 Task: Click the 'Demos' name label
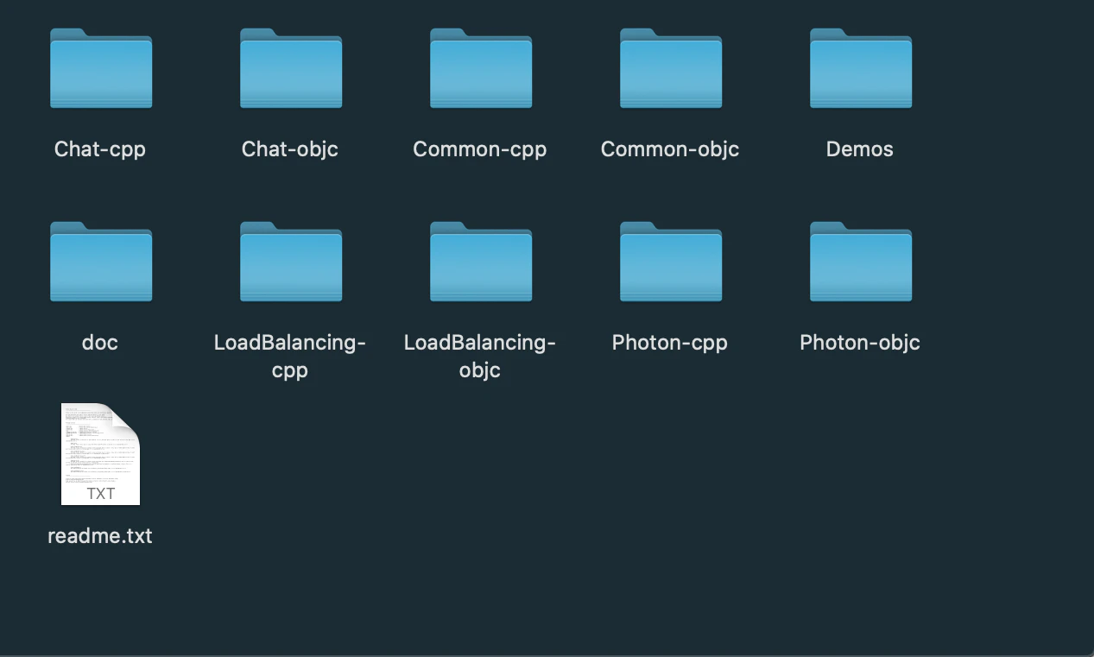click(860, 149)
